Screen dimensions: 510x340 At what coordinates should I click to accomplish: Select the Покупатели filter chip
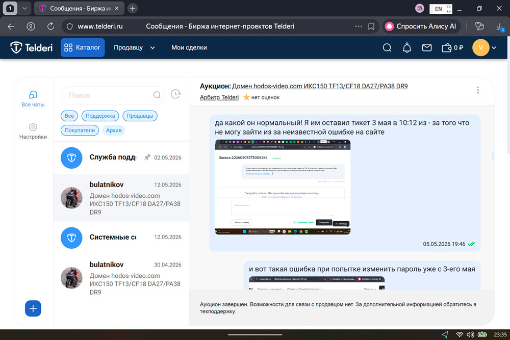80,130
